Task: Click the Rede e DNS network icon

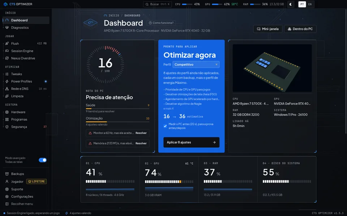Action: tap(7, 89)
